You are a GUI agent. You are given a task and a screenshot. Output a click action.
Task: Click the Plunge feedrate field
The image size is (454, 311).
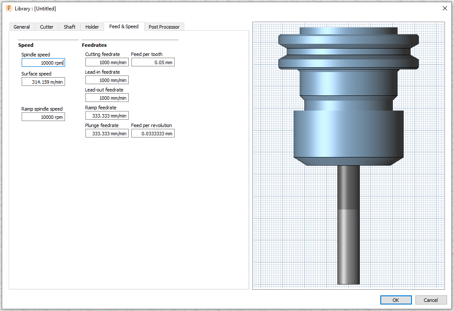click(107, 134)
